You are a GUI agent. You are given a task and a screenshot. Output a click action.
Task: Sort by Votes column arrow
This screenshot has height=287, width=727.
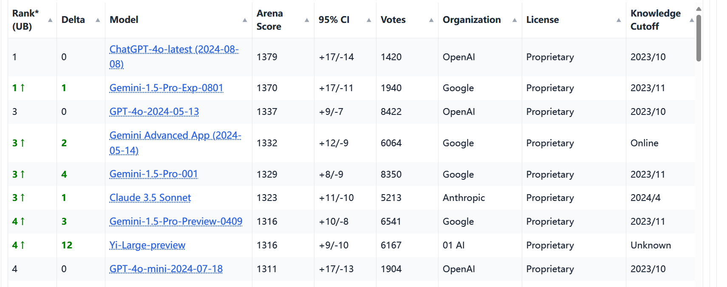click(x=431, y=20)
